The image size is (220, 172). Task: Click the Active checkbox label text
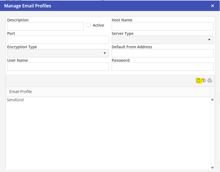pyautogui.click(x=98, y=25)
